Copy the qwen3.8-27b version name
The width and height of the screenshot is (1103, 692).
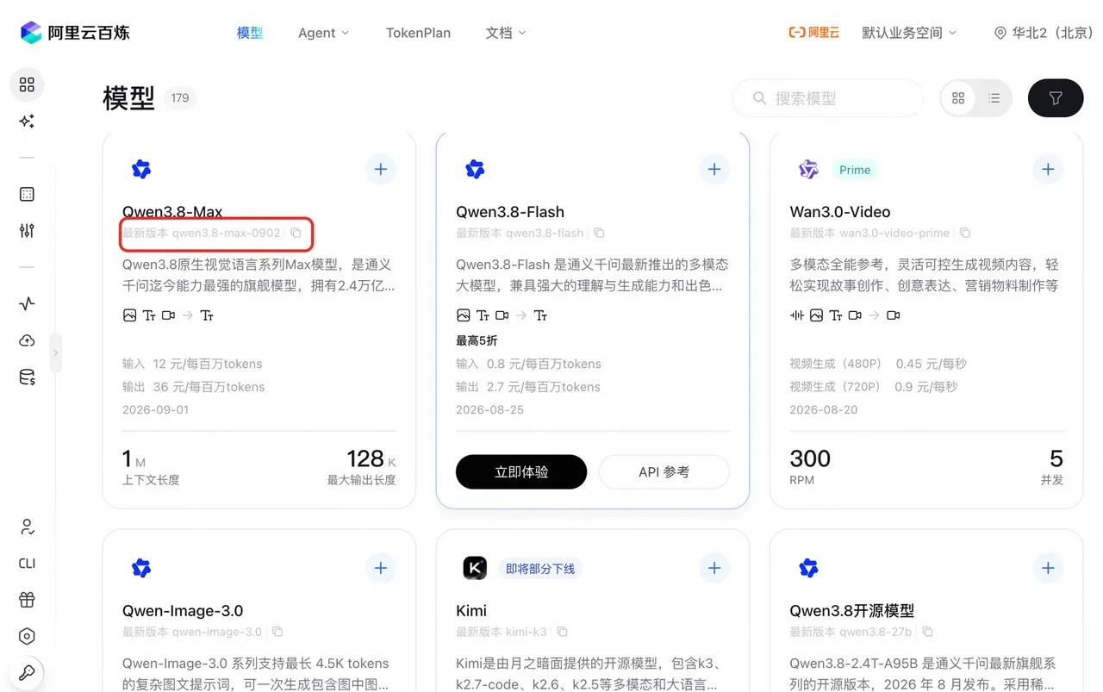[927, 632]
